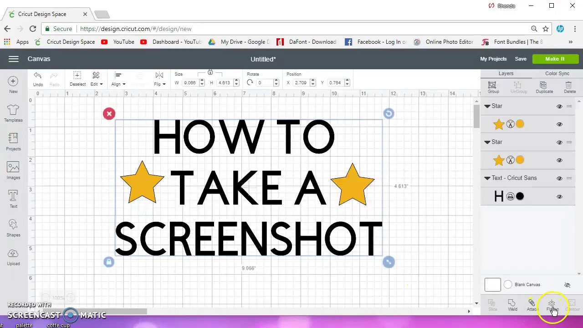Image resolution: width=583 pixels, height=328 pixels.
Task: Click the green Make It button
Action: [555, 59]
